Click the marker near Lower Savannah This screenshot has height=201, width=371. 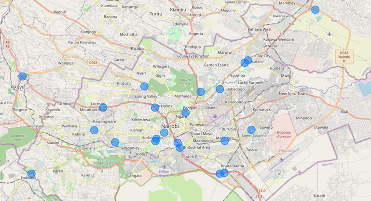click(x=251, y=130)
